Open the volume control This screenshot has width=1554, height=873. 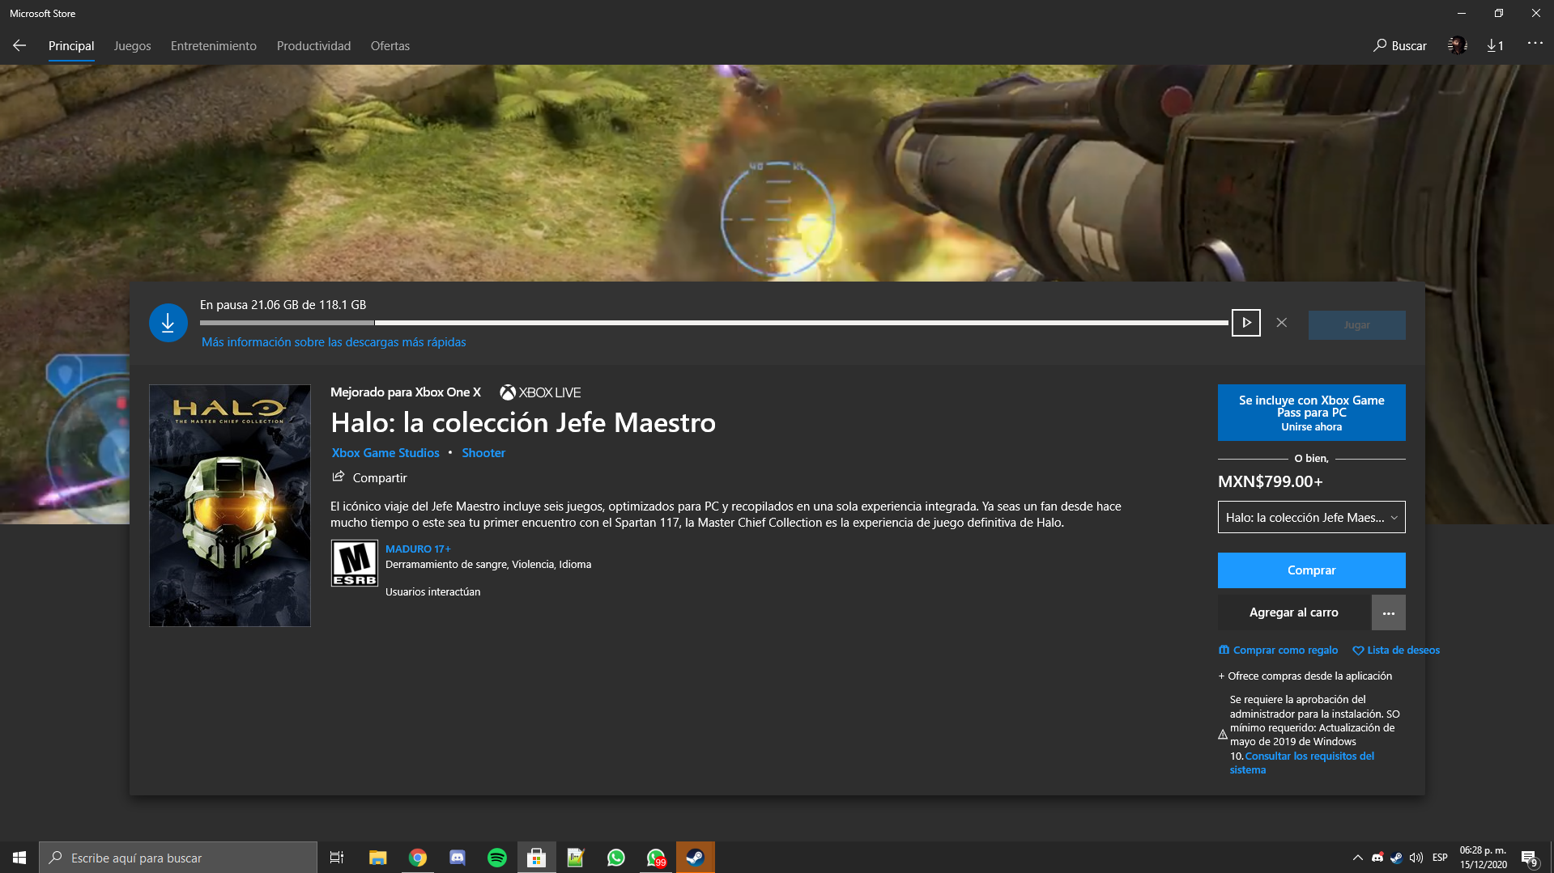(x=1416, y=858)
